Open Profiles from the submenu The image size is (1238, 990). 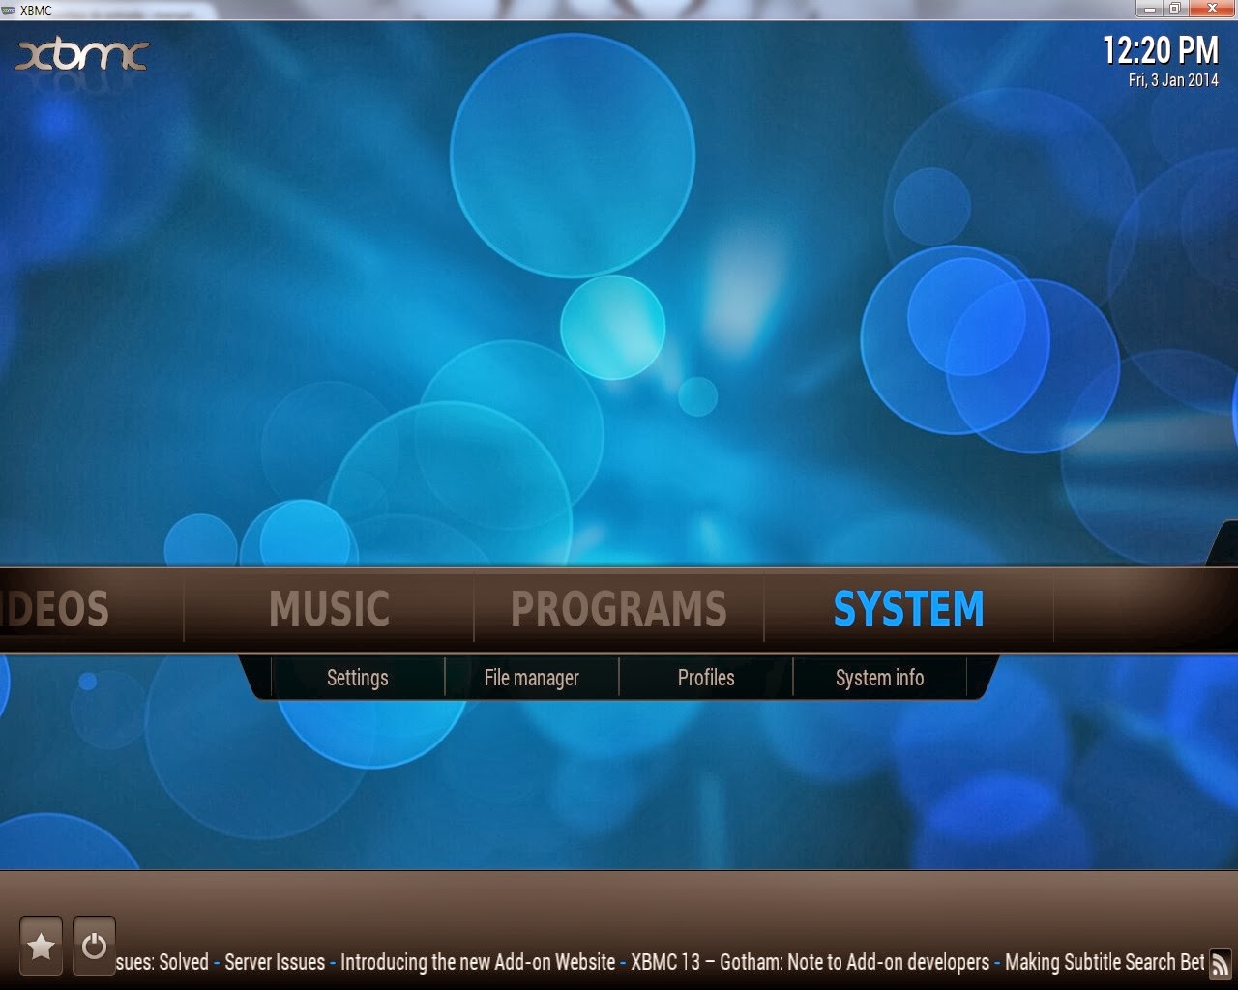705,678
